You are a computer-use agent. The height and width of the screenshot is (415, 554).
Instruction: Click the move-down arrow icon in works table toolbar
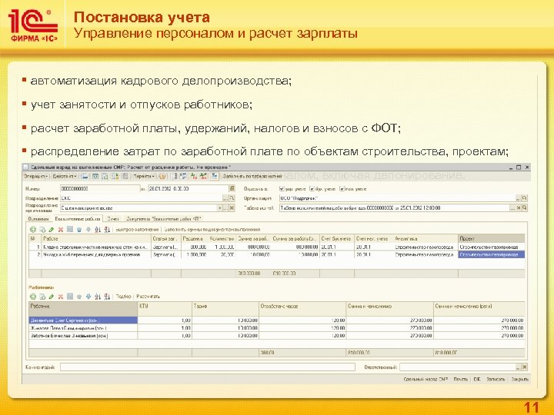[88, 229]
